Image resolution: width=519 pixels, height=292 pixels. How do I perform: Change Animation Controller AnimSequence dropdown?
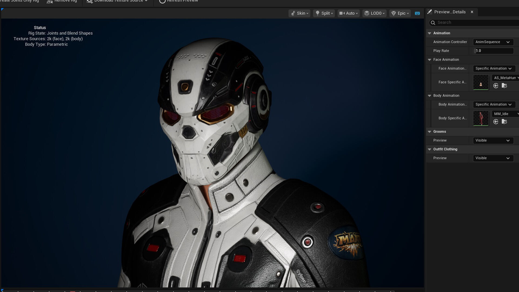[493, 42]
